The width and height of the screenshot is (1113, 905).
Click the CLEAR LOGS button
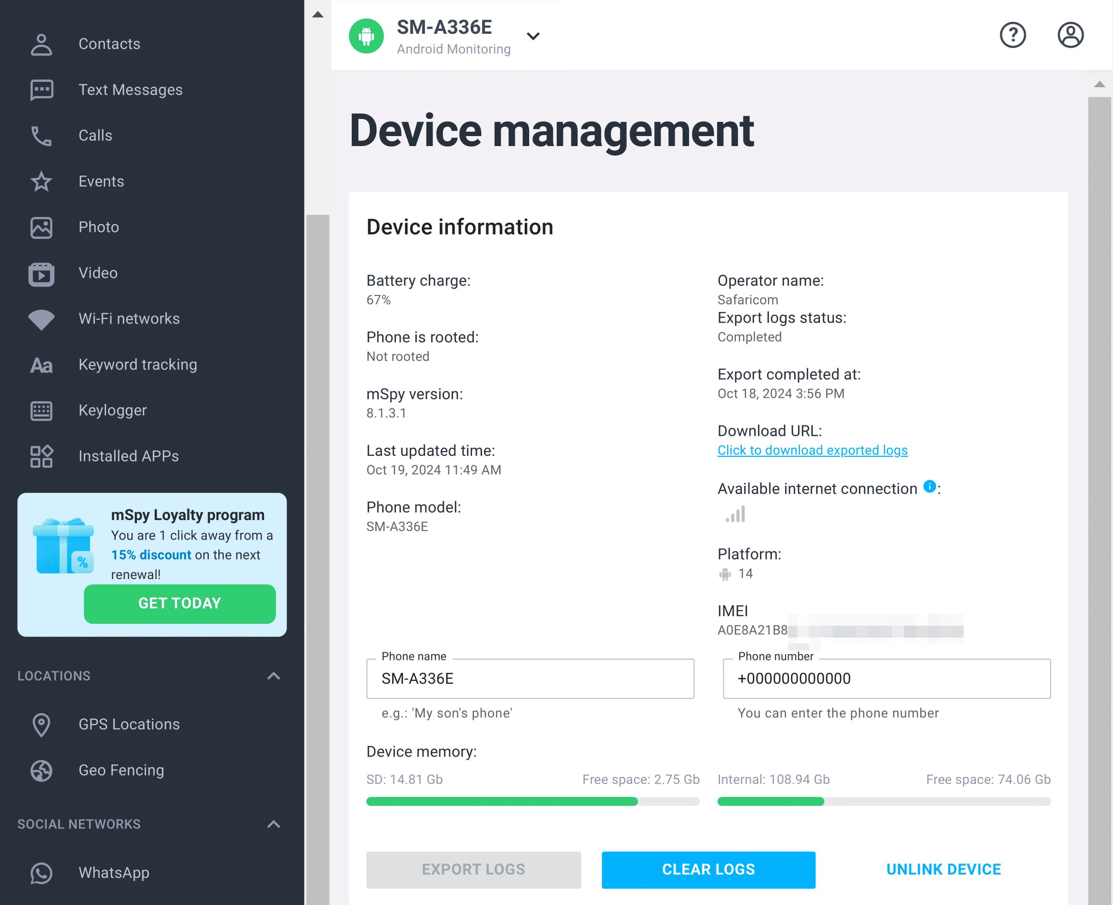709,870
